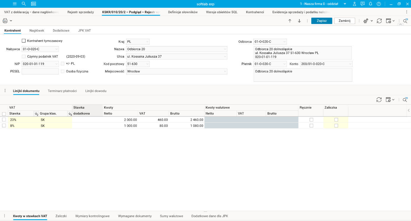Click the Zamknij button
The image size is (411, 221).
click(x=345, y=21)
